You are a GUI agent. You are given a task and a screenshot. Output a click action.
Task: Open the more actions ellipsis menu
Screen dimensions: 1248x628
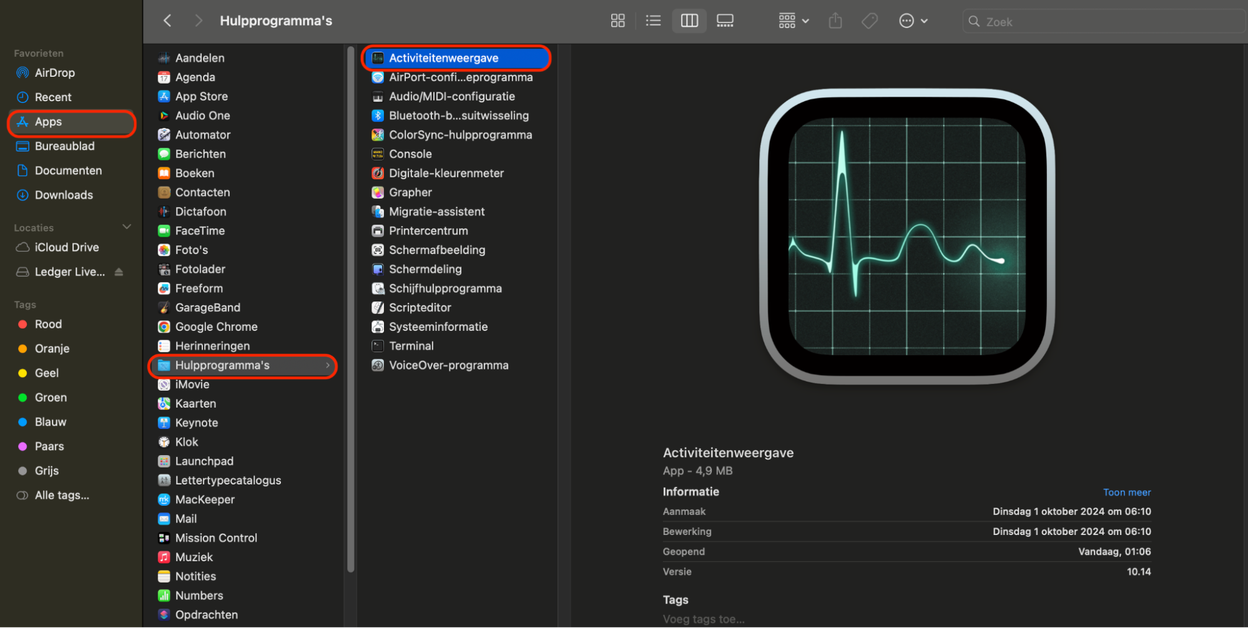913,21
